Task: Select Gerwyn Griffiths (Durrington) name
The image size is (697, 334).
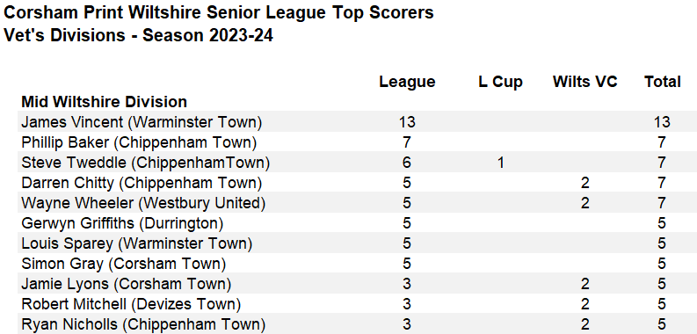Action: (x=122, y=224)
